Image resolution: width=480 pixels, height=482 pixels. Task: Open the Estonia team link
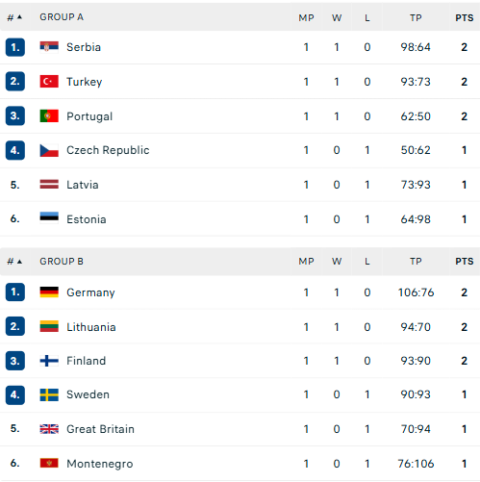pyautogui.click(x=87, y=219)
